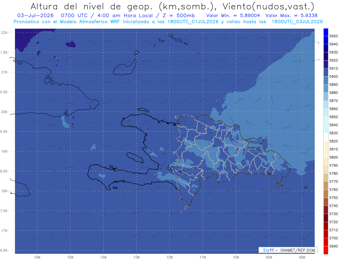Click the 'SisTT - ONAMET/REP.DOM.' credit box

288,250
